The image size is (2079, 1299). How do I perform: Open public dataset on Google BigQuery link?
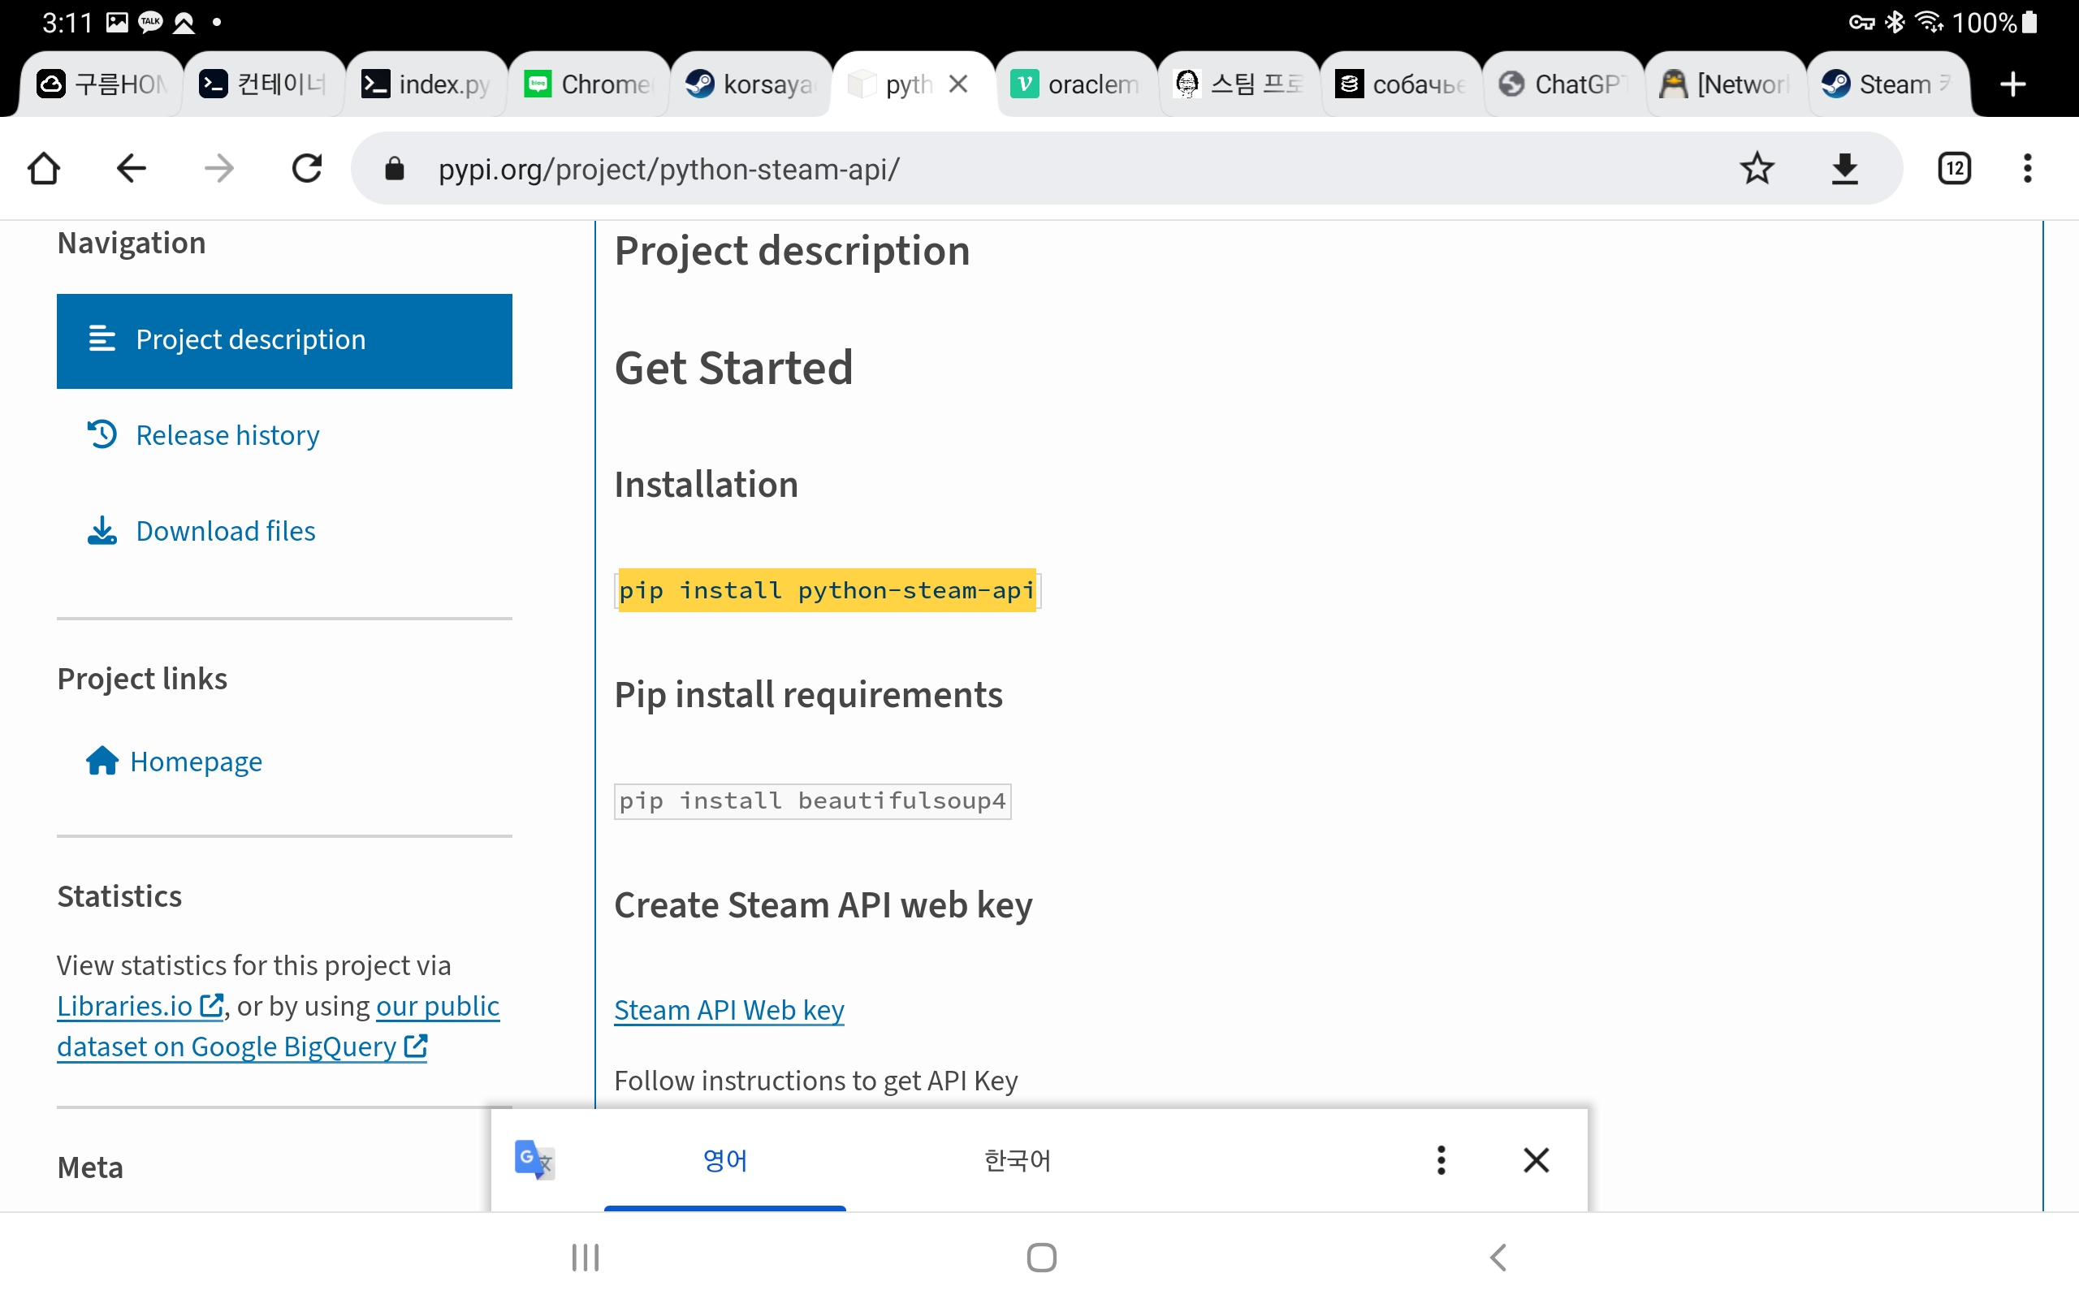point(279,1025)
